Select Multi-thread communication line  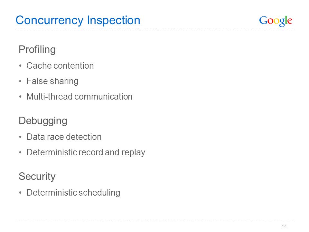point(80,97)
